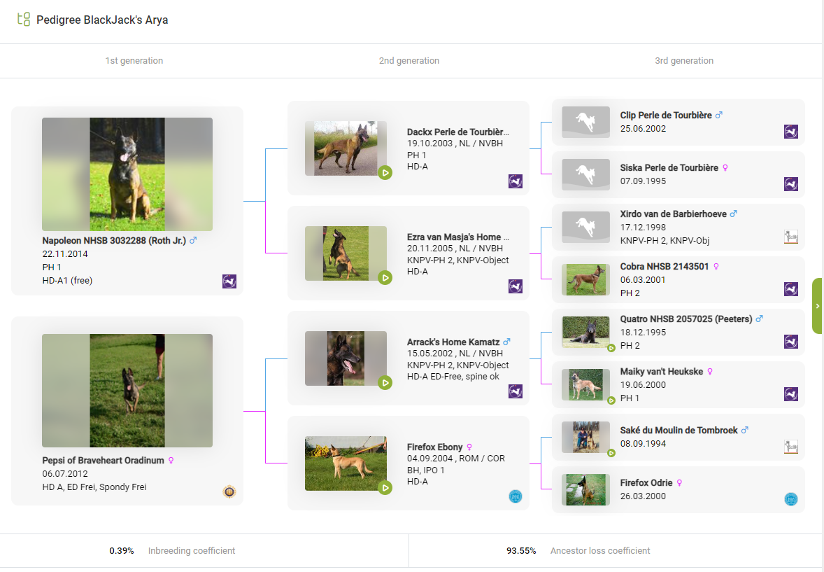Select the 1st generation column header
The image size is (824, 572).
[x=134, y=61]
